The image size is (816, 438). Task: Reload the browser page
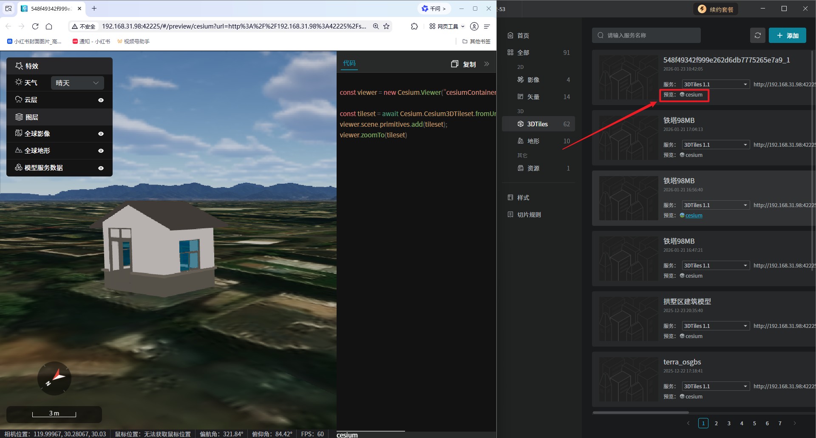coord(35,26)
